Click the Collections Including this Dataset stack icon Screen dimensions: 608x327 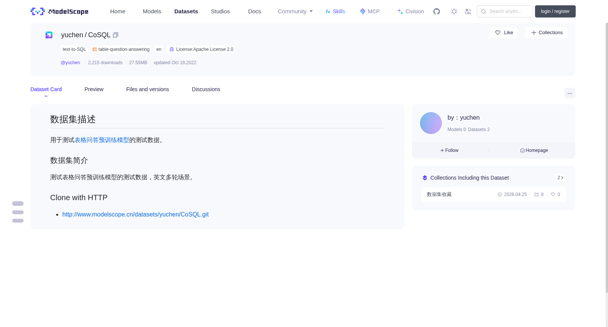425,178
